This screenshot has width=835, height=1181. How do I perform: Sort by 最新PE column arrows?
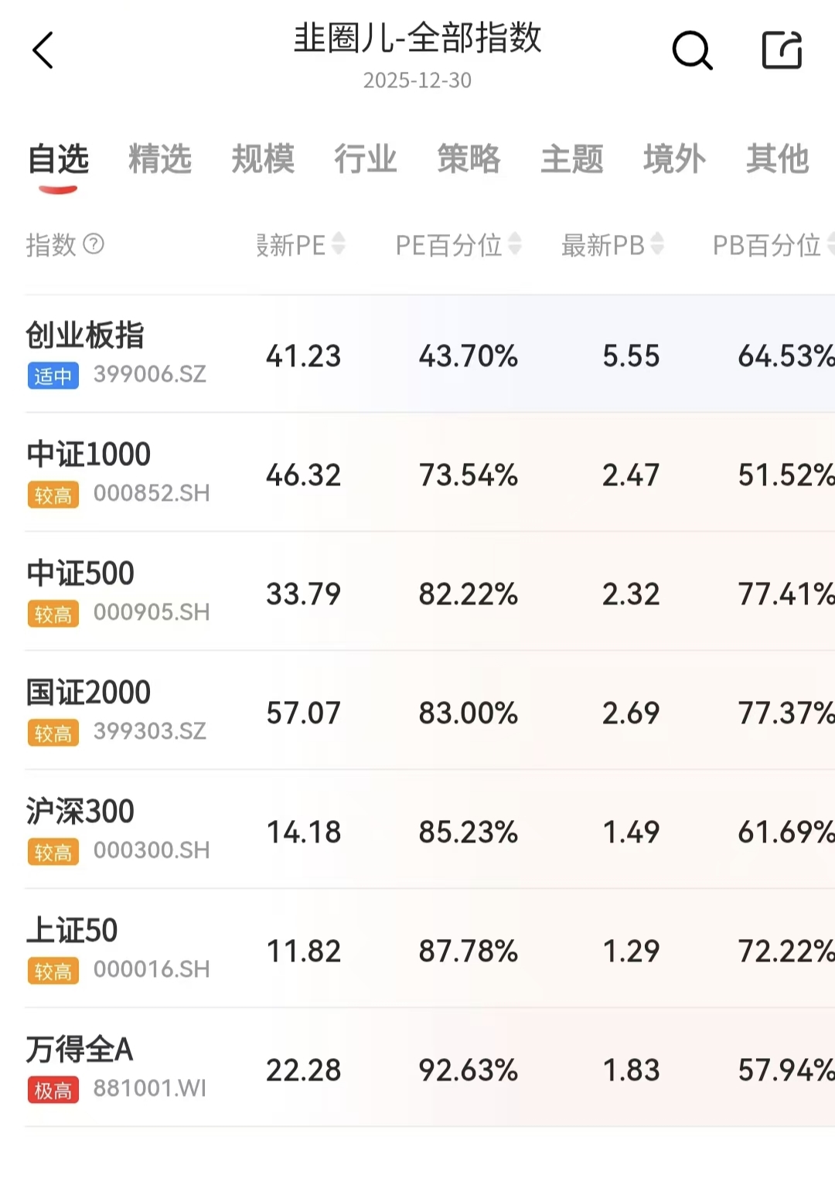pyautogui.click(x=338, y=244)
